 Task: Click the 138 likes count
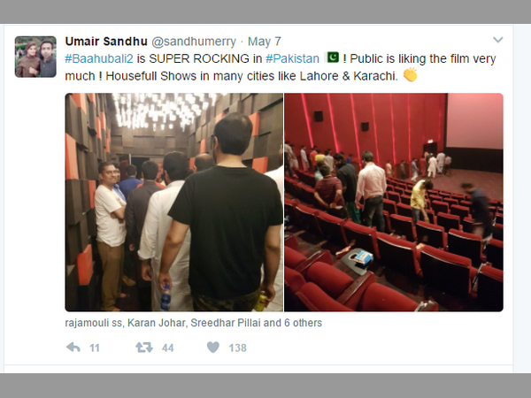coord(237,348)
